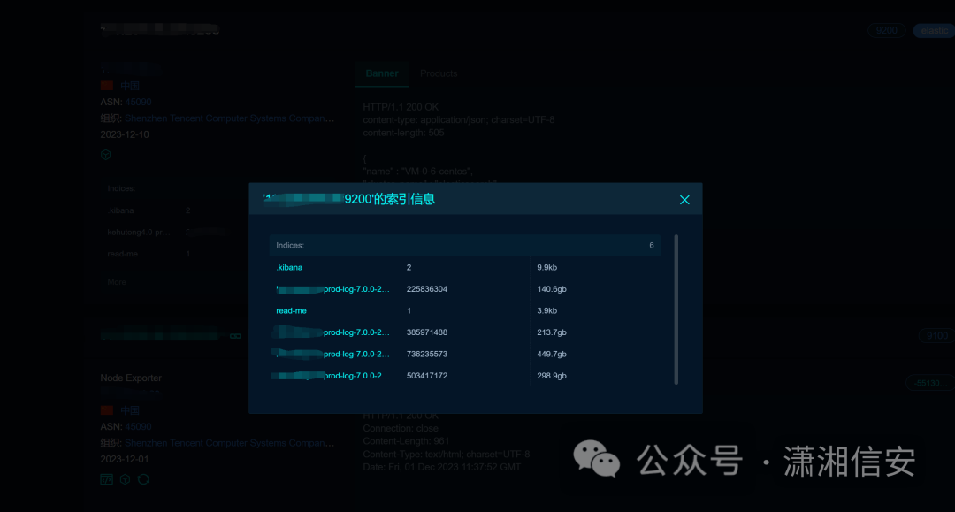
Task: Click the Node Exporter title
Action: (131, 378)
